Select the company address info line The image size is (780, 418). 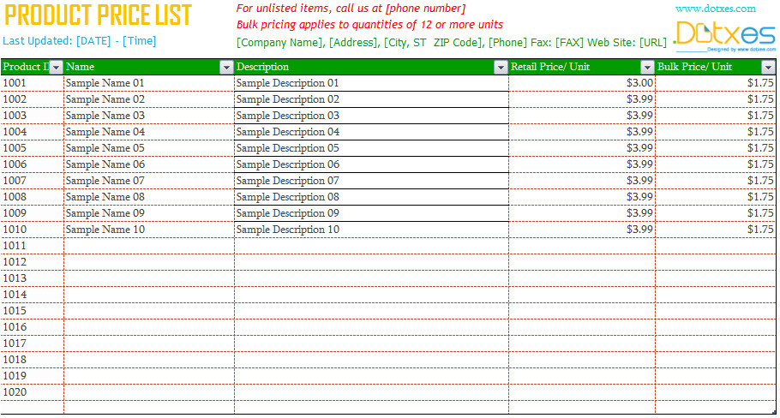451,42
